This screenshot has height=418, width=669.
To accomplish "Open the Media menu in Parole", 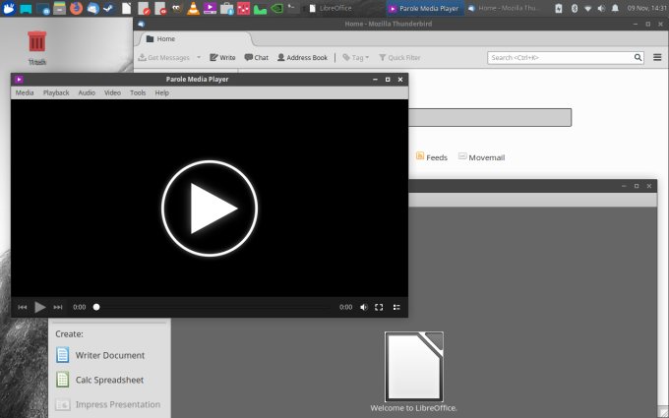I will [x=25, y=92].
